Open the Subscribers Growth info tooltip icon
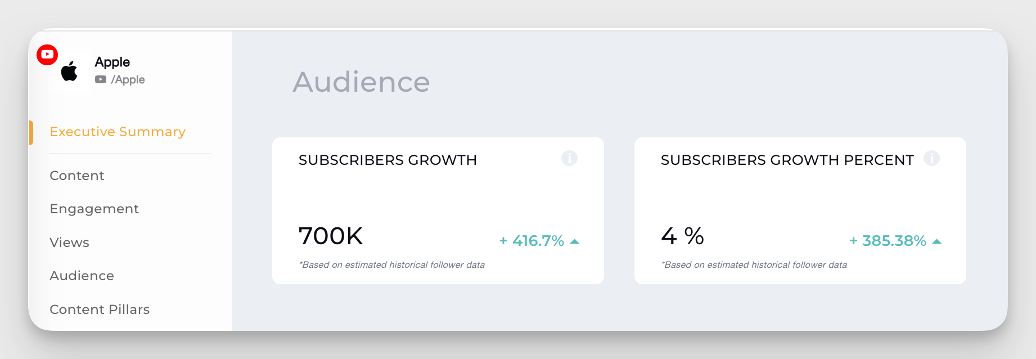 click(569, 158)
